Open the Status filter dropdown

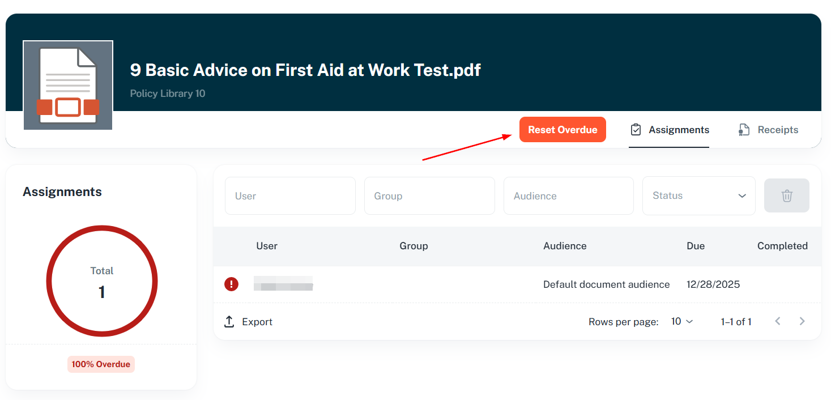698,196
